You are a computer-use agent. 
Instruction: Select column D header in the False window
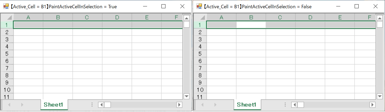[x=310, y=17]
